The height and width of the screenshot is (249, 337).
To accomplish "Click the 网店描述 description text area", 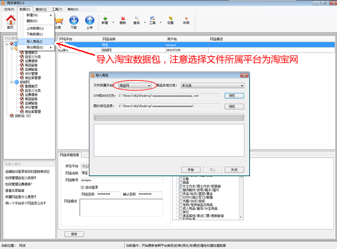I will point(121,207).
